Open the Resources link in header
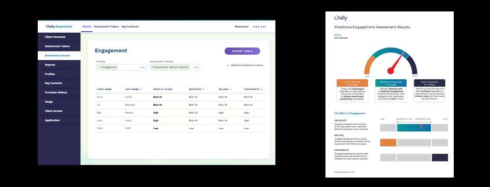This screenshot has height=187, width=490. point(241,27)
